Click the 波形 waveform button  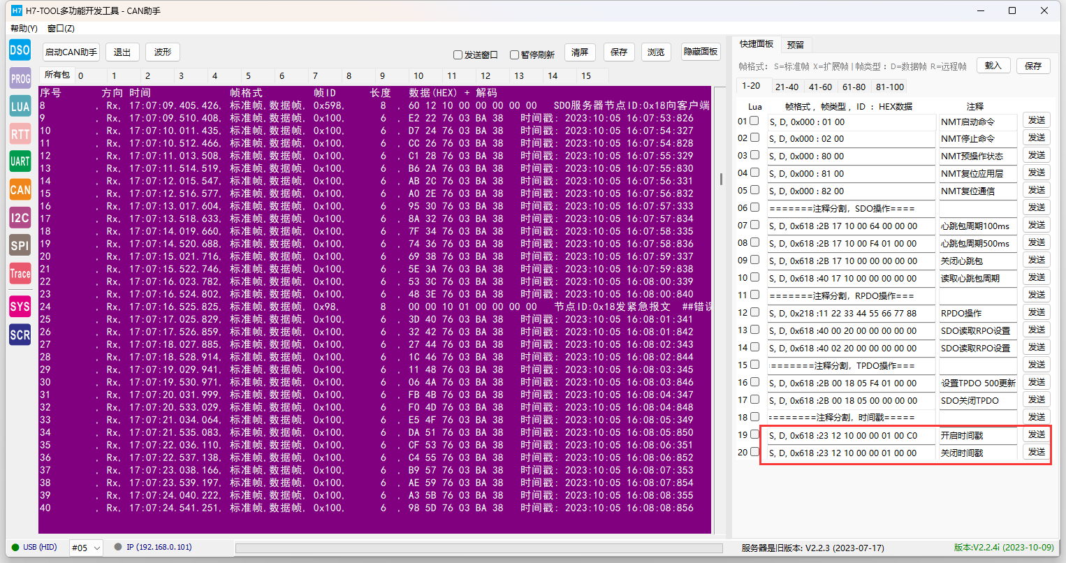(x=163, y=52)
